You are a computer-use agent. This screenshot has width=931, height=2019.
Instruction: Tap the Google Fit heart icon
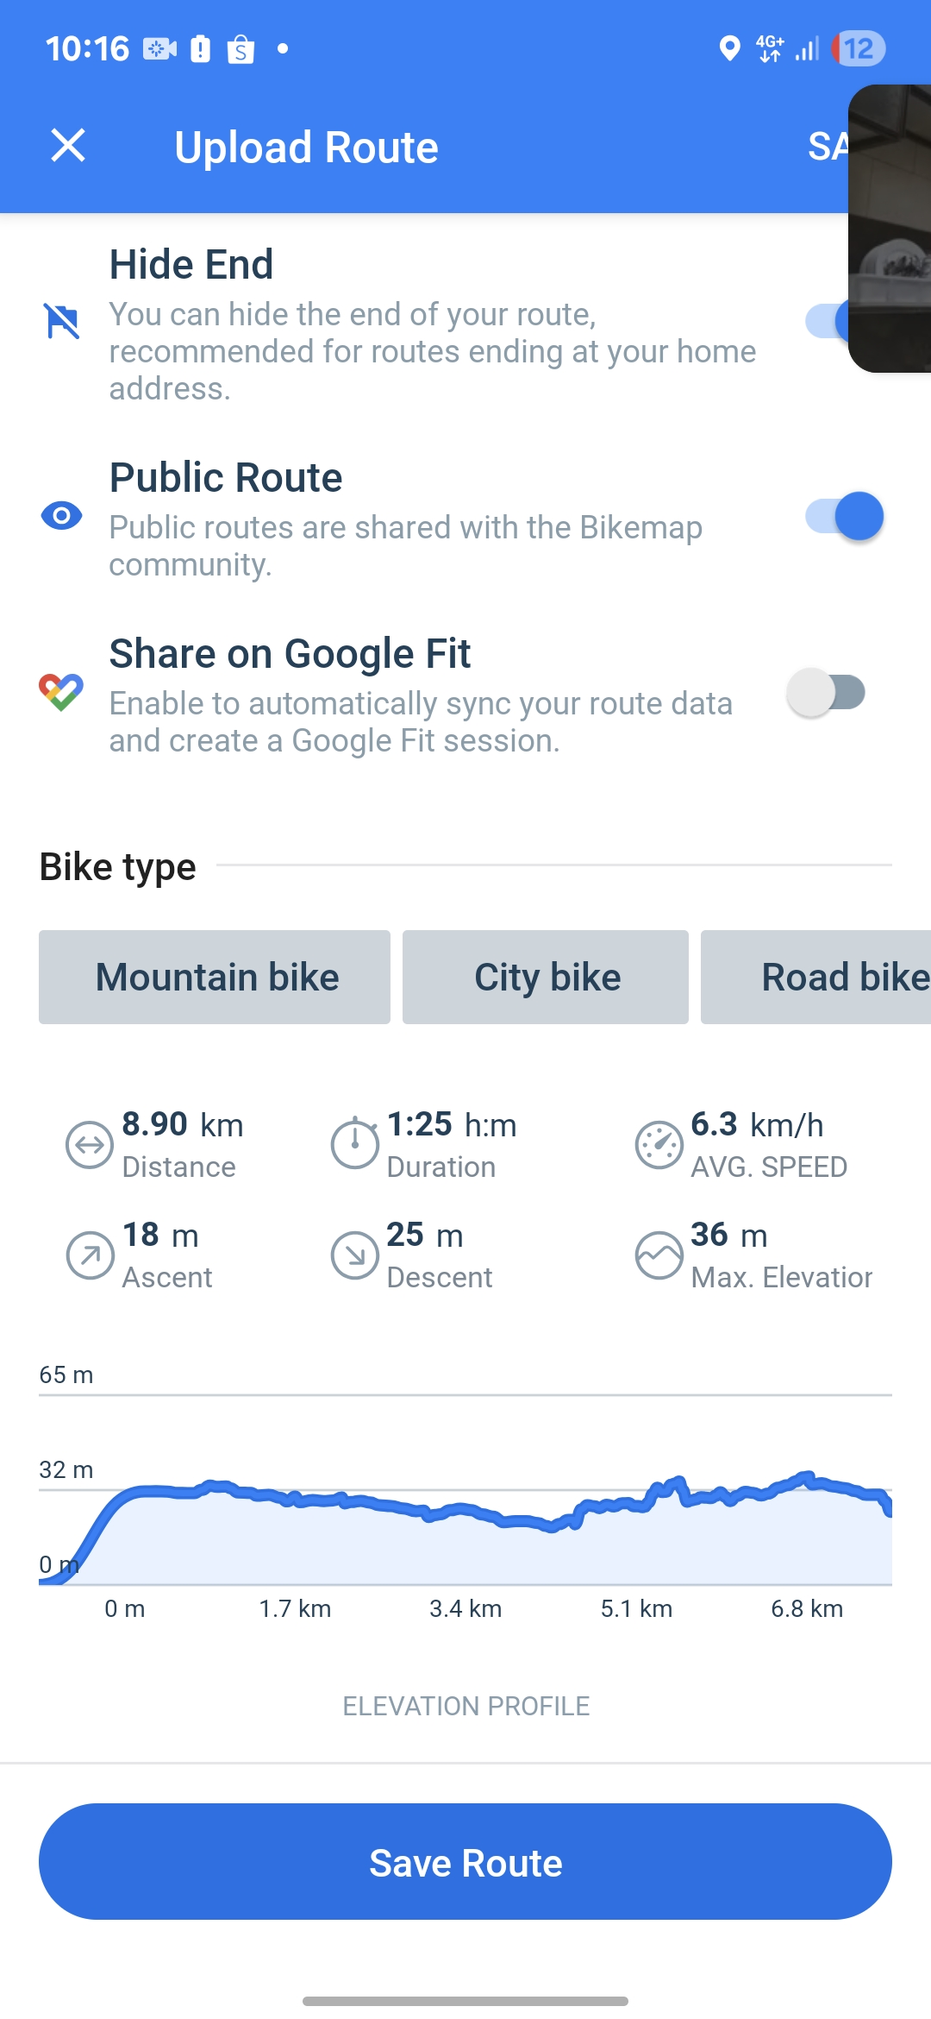[x=61, y=692]
